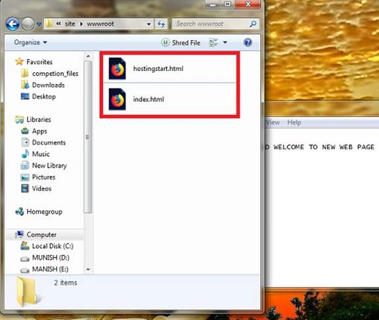The image size is (379, 320).
Task: Click the magnifier search icon
Action: (253, 24)
